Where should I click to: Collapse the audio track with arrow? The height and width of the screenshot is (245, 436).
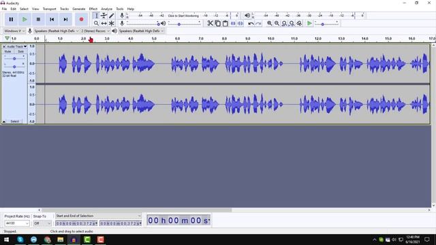(4, 122)
